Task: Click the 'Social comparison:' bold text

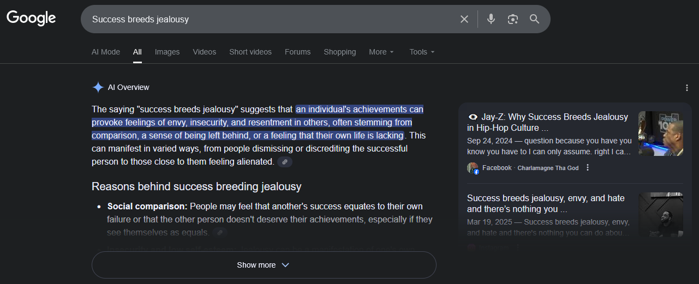Action: pyautogui.click(x=147, y=207)
